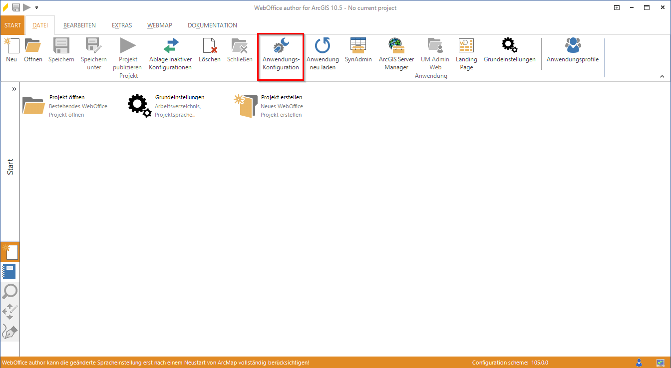Collapse the ribbon with the chevron
671x368 pixels.
[x=663, y=76]
